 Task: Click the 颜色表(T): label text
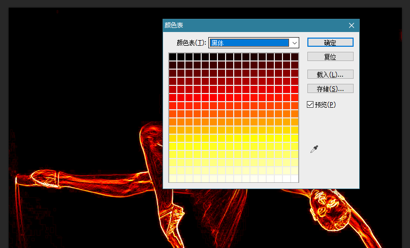pos(191,43)
